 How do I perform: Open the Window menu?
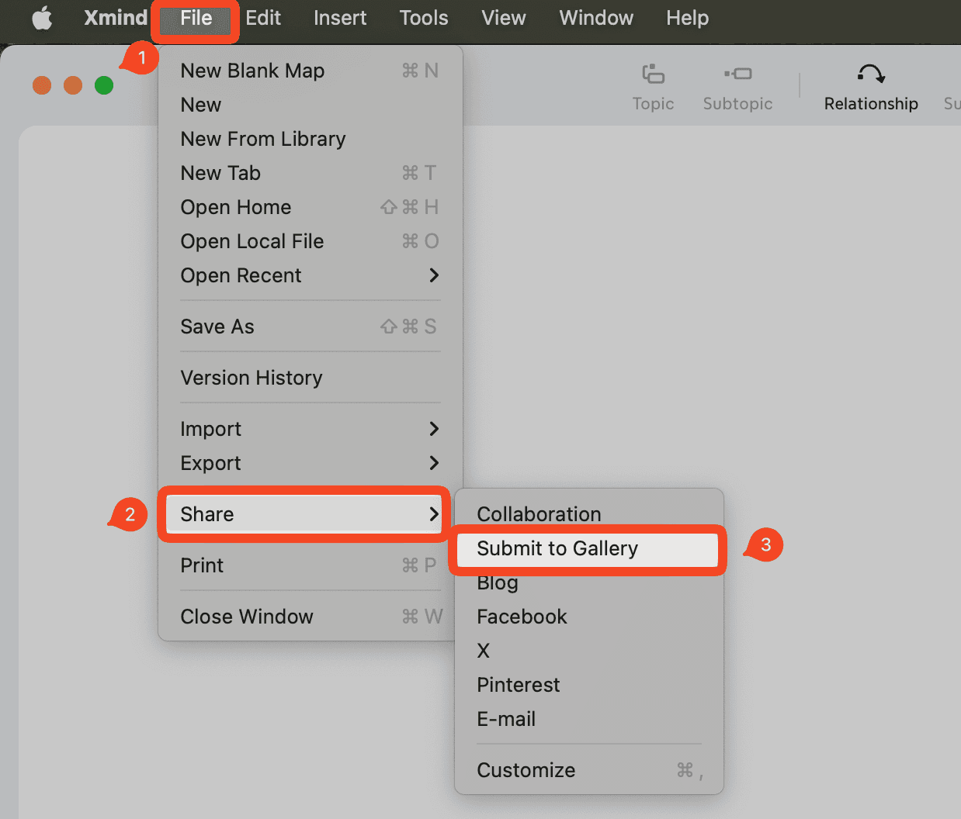tap(596, 18)
